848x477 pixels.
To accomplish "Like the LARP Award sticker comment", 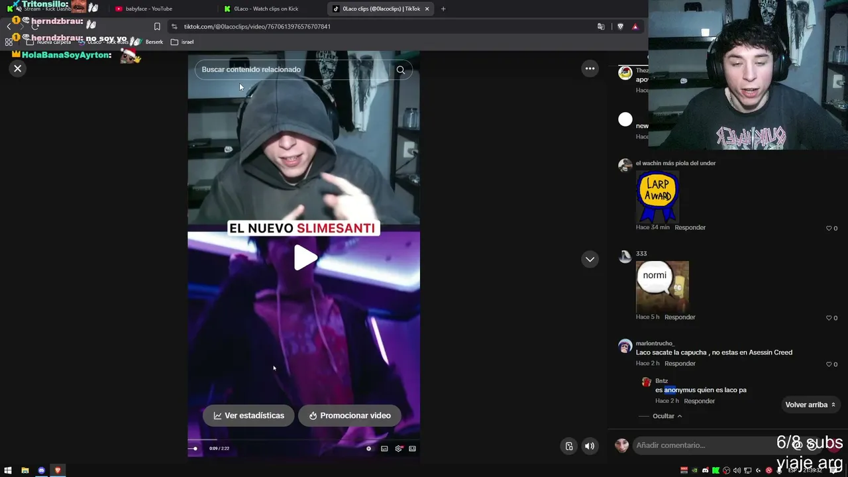I will (x=829, y=229).
